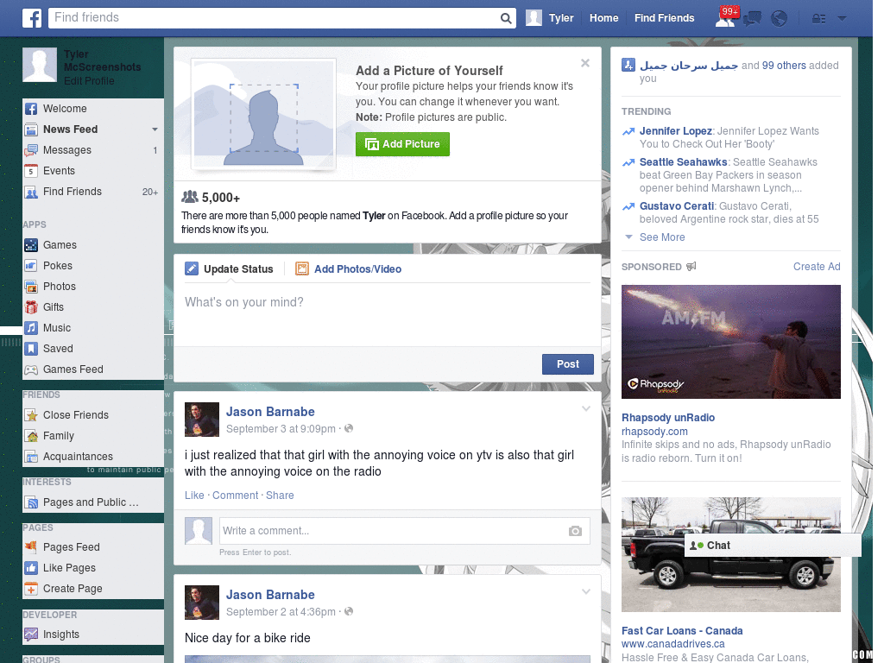Click the Create Page plus icon
884x663 pixels.
pyautogui.click(x=31, y=589)
